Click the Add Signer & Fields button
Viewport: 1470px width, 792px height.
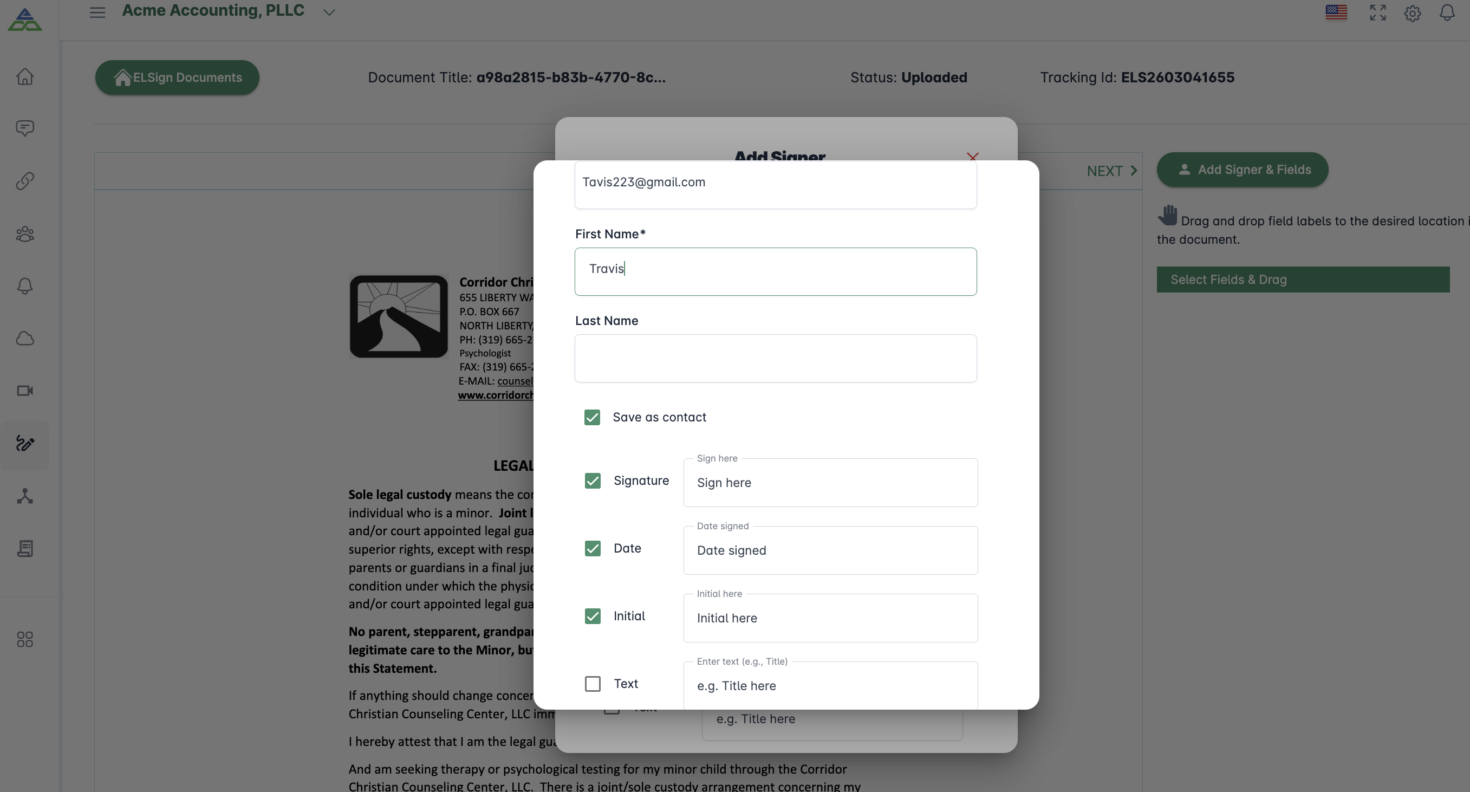[x=1243, y=170]
